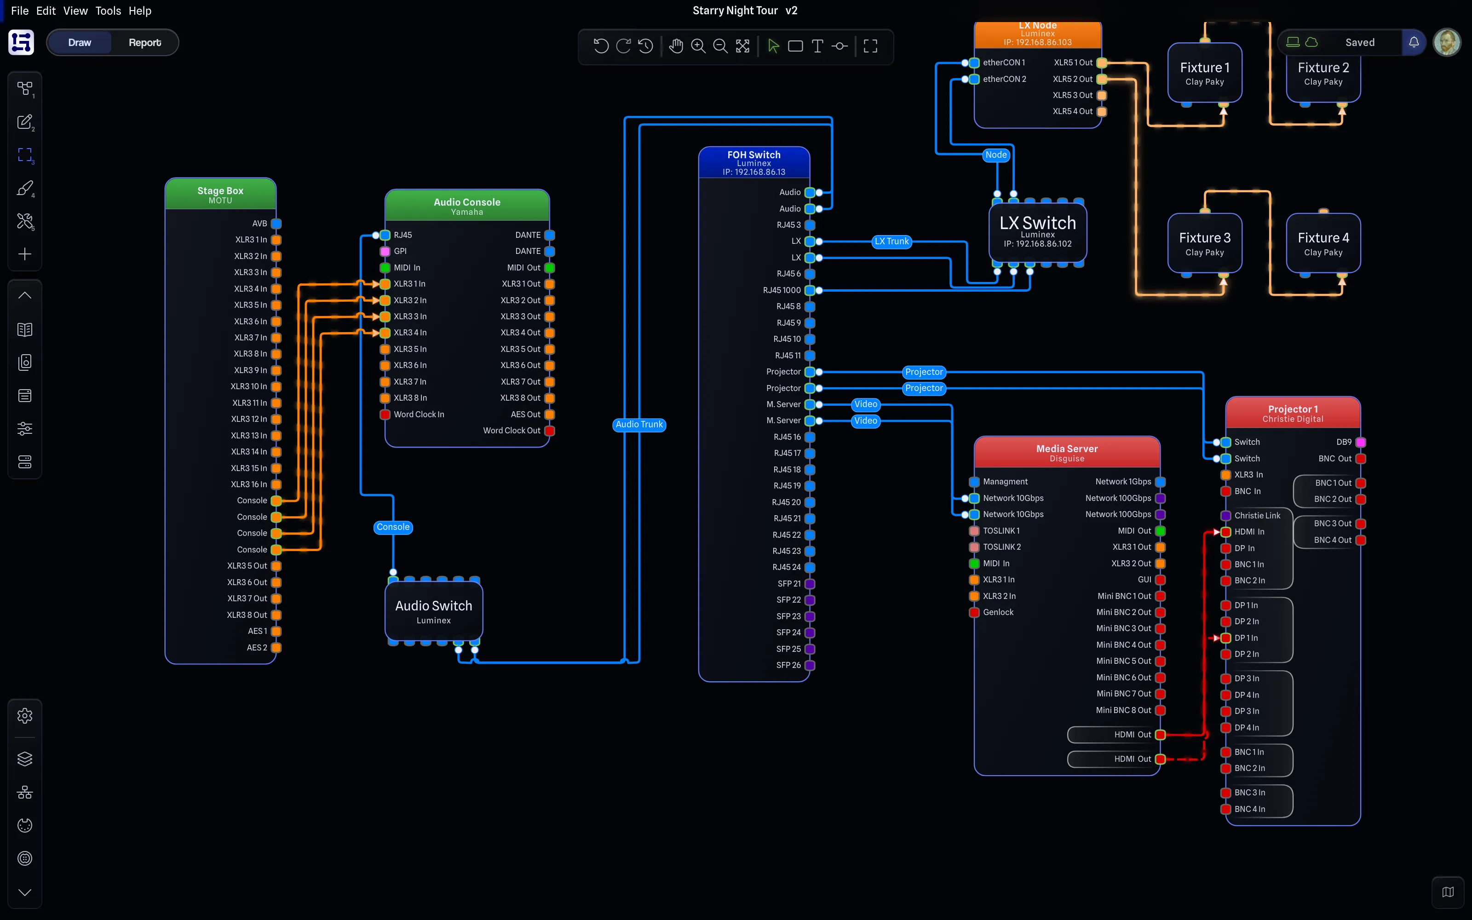Image resolution: width=1472 pixels, height=920 pixels.
Task: Select the text tool
Action: [817, 46]
